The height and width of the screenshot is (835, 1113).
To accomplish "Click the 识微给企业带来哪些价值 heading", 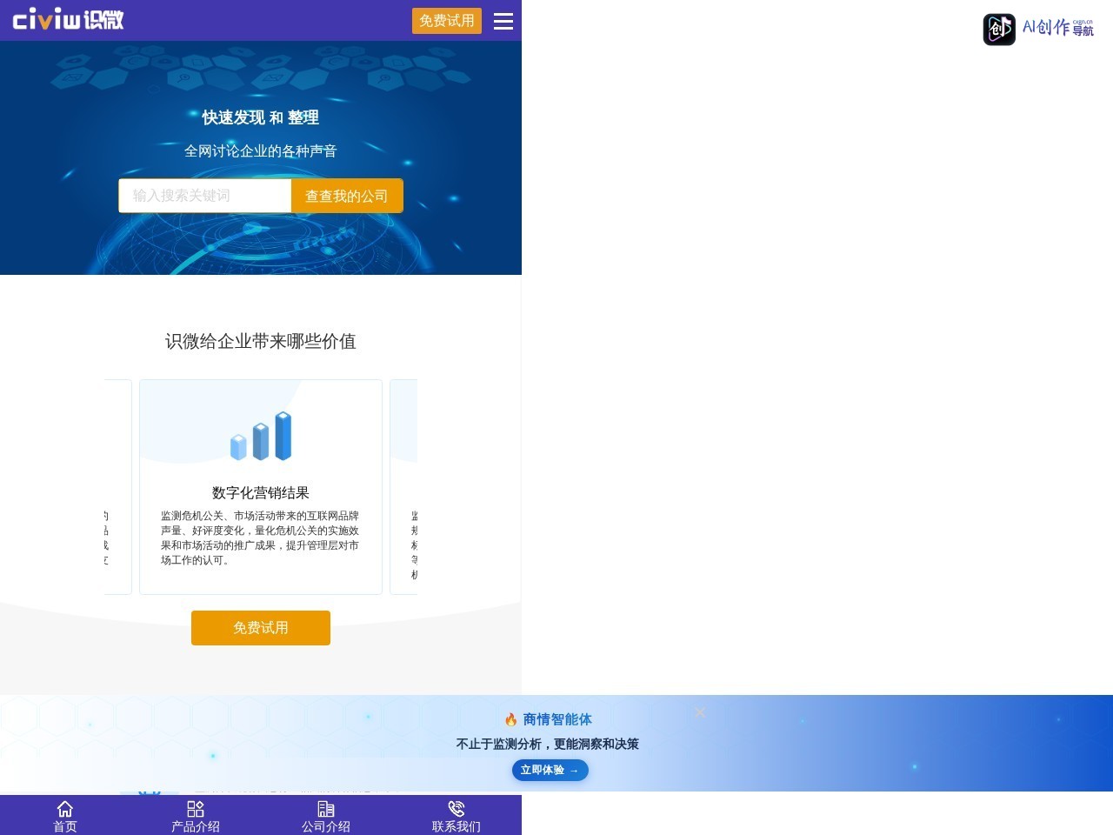I will point(261,341).
